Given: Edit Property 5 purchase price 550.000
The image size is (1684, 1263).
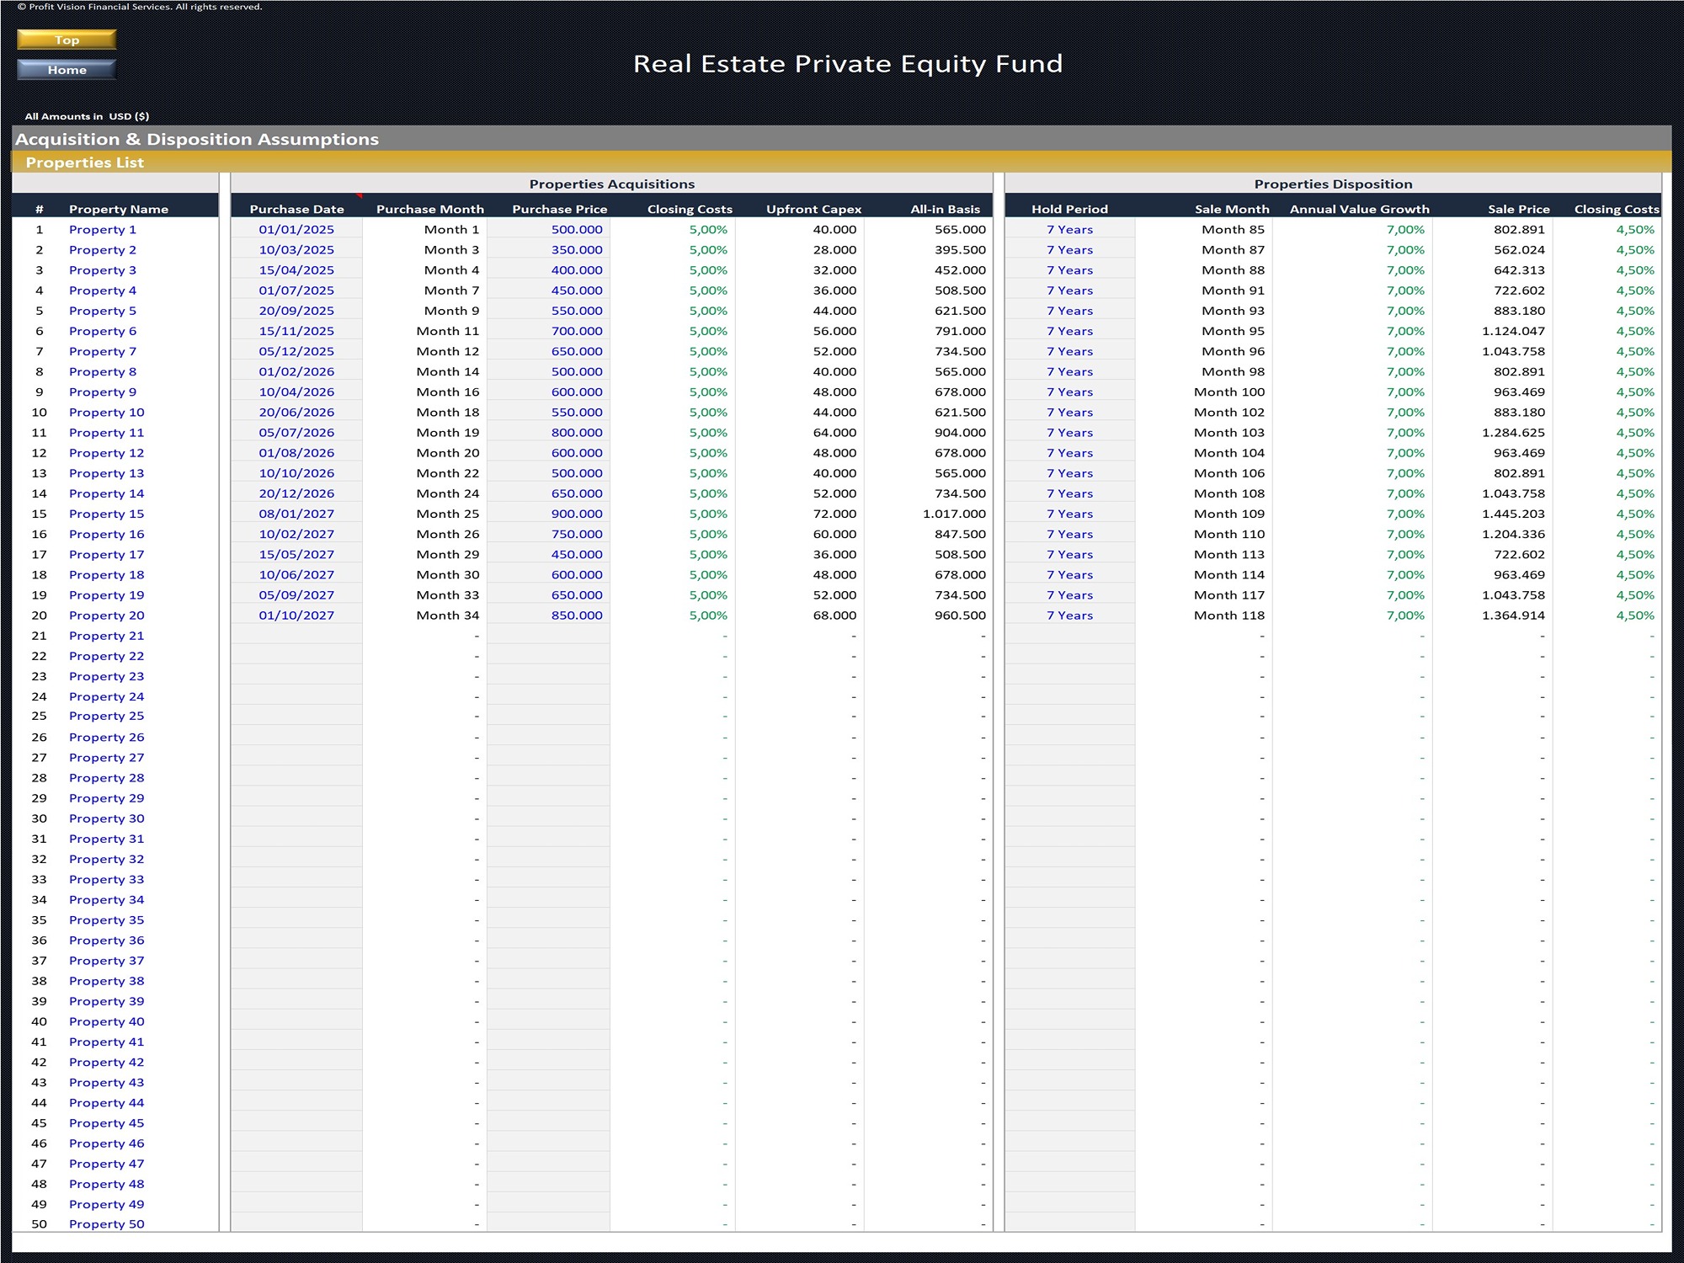Looking at the screenshot, I should [x=576, y=311].
